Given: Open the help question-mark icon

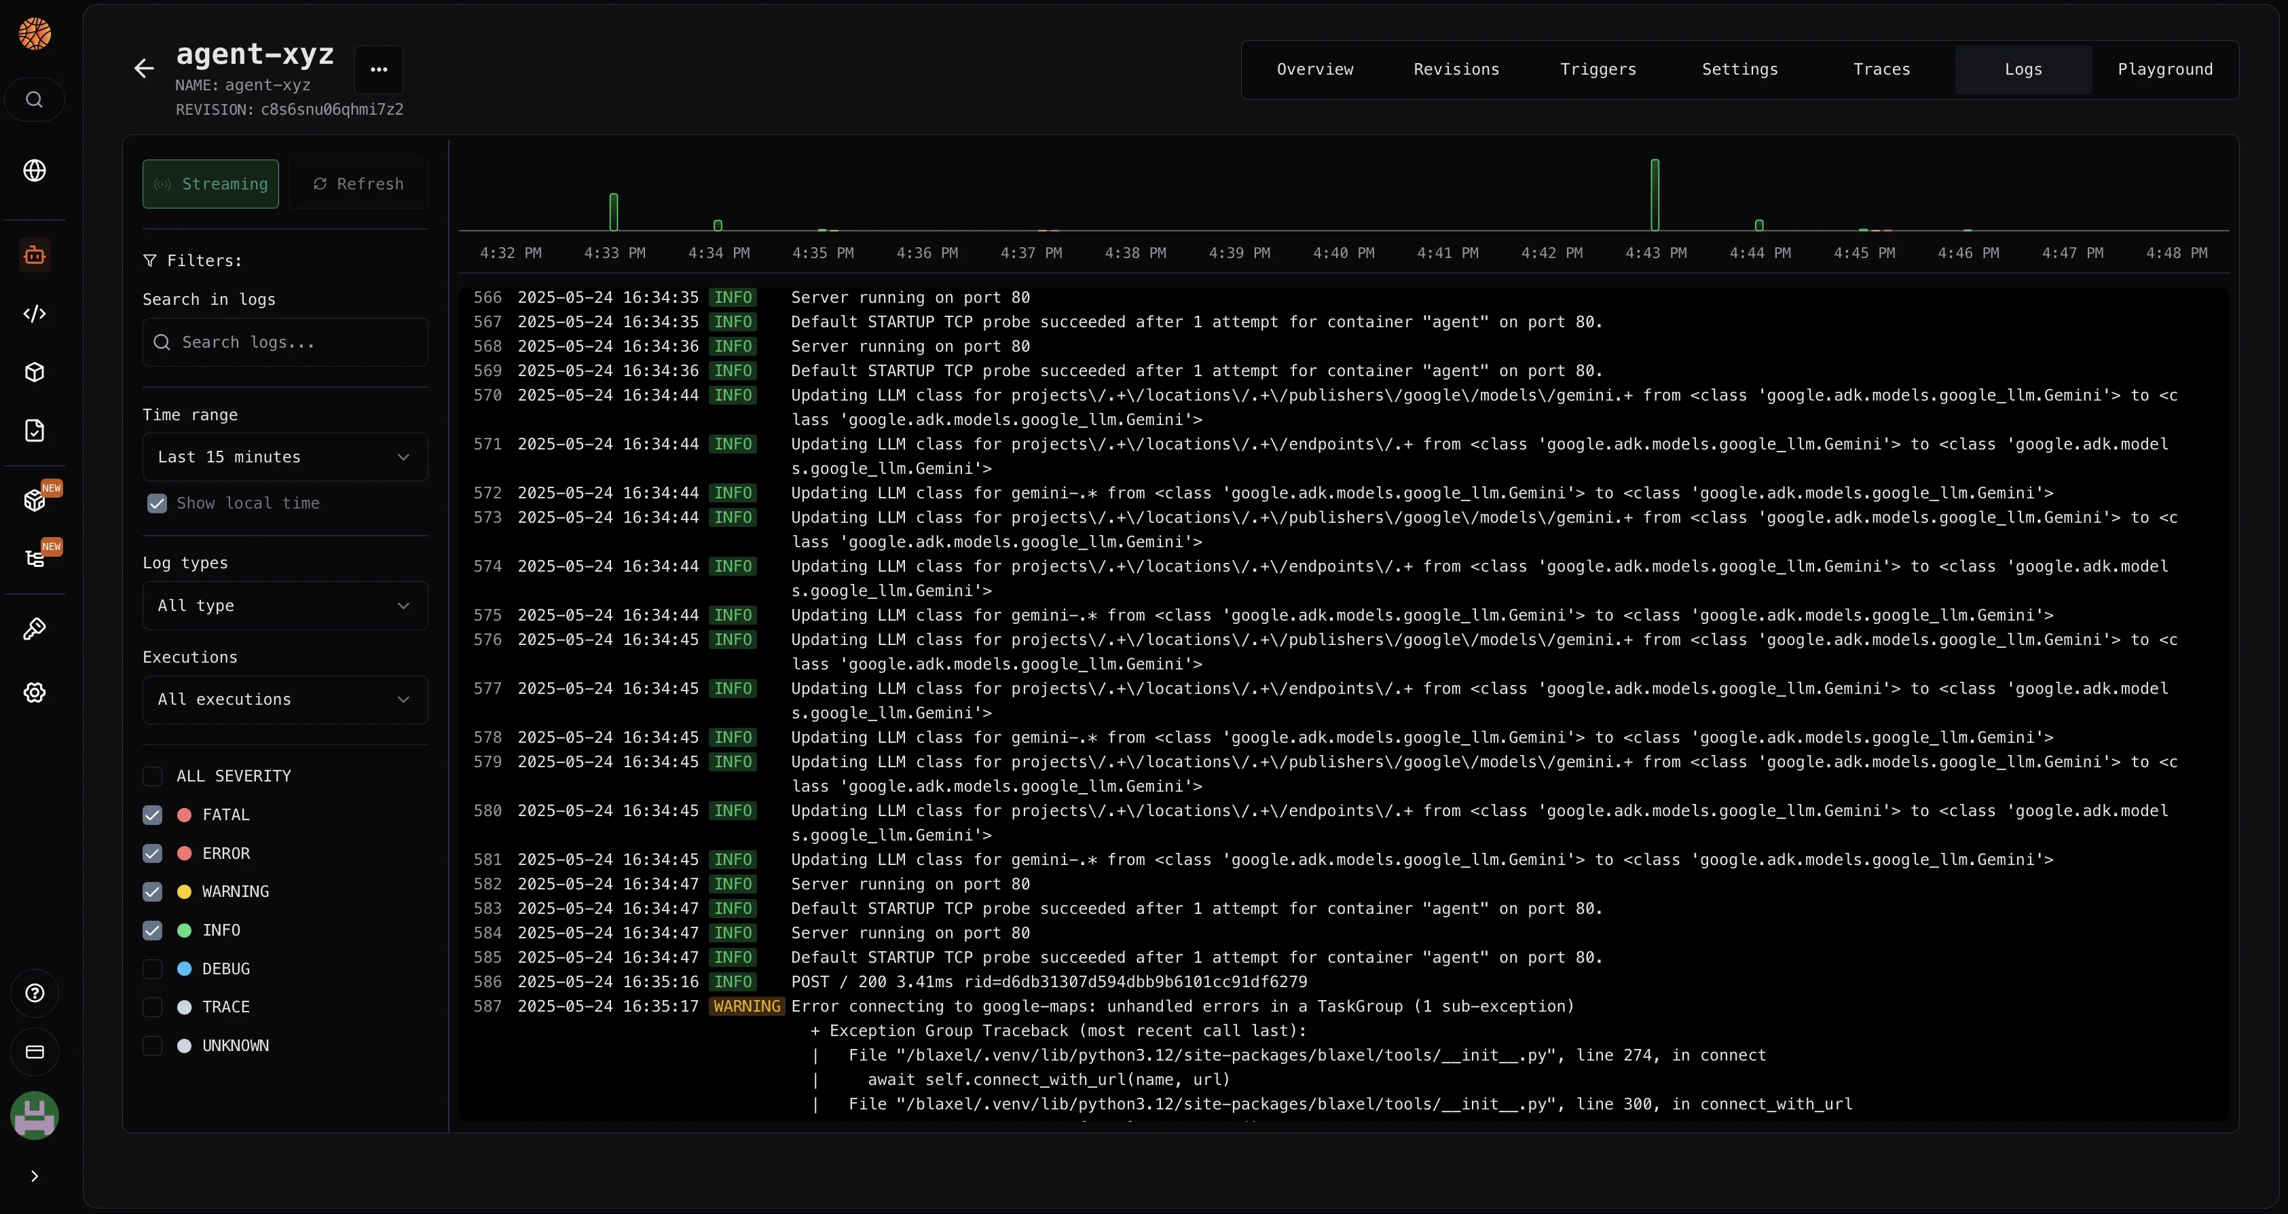Looking at the screenshot, I should click(35, 993).
